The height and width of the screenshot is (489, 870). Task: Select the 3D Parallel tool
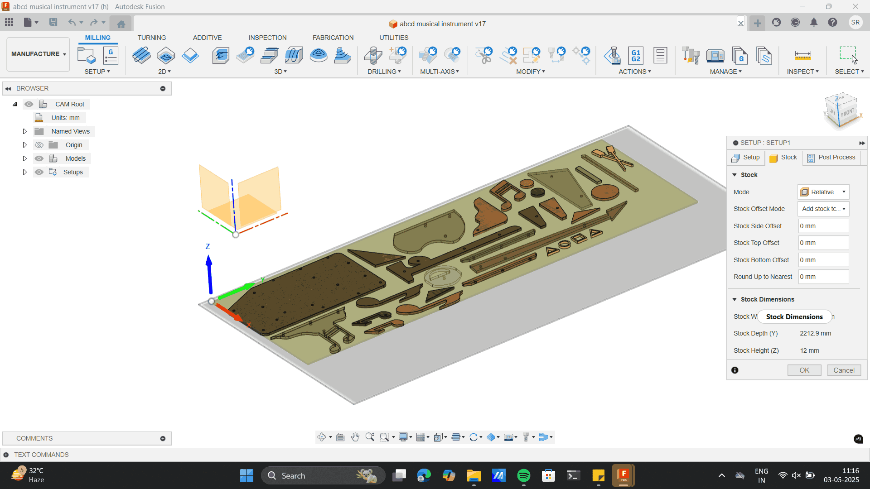[x=270, y=55]
